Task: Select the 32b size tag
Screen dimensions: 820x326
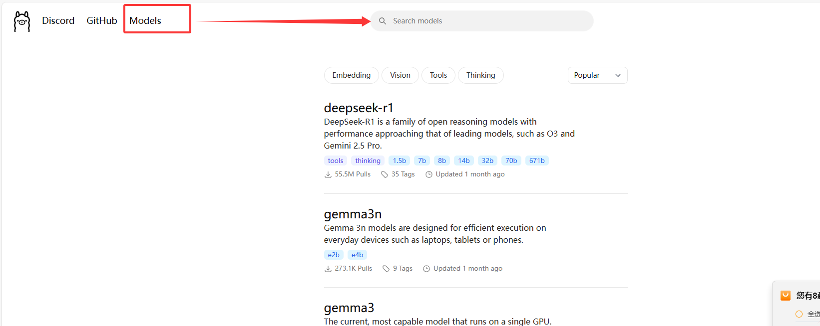Action: click(x=487, y=161)
